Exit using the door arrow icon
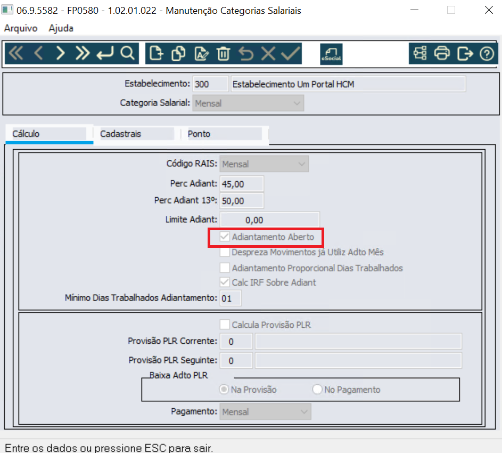 (x=465, y=53)
